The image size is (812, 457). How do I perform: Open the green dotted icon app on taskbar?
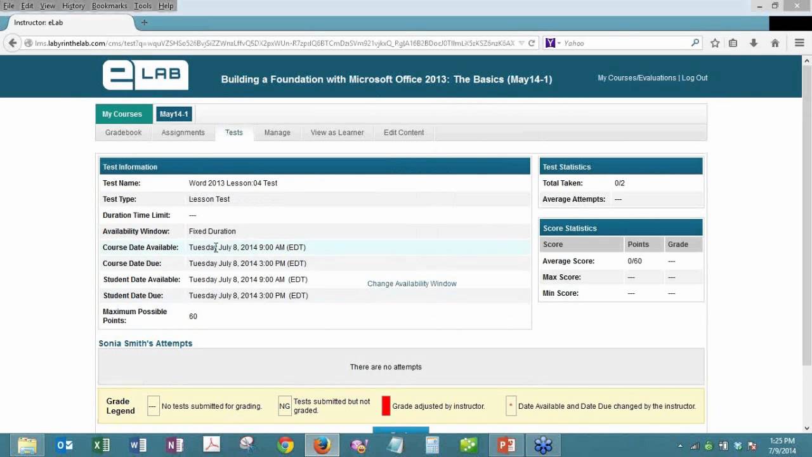click(x=469, y=445)
